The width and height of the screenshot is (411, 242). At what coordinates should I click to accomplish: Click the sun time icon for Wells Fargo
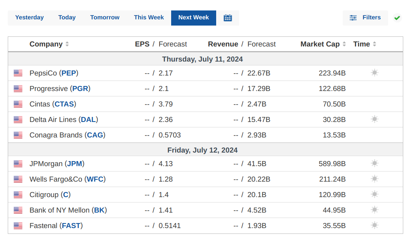[375, 178]
